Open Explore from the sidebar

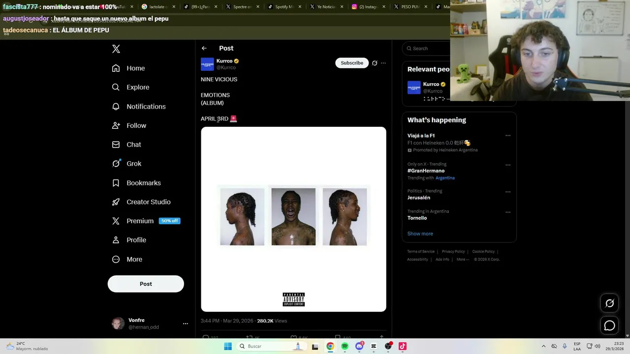point(130,87)
